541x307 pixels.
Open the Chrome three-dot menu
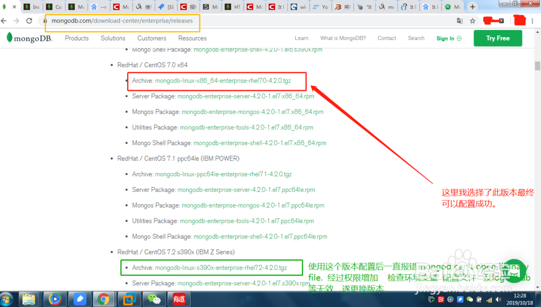tap(533, 21)
